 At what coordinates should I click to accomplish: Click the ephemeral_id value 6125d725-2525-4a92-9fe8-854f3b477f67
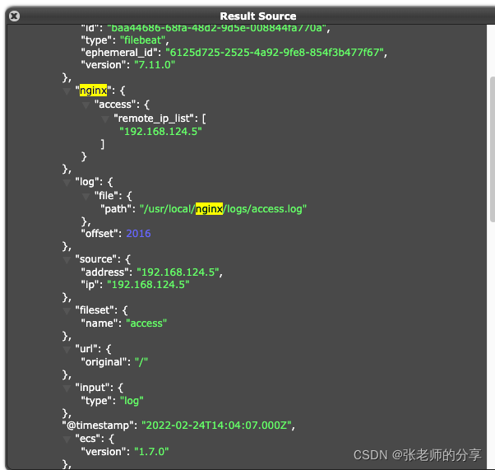pos(275,53)
